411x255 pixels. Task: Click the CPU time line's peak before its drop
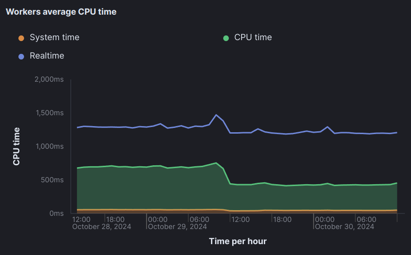(x=216, y=163)
